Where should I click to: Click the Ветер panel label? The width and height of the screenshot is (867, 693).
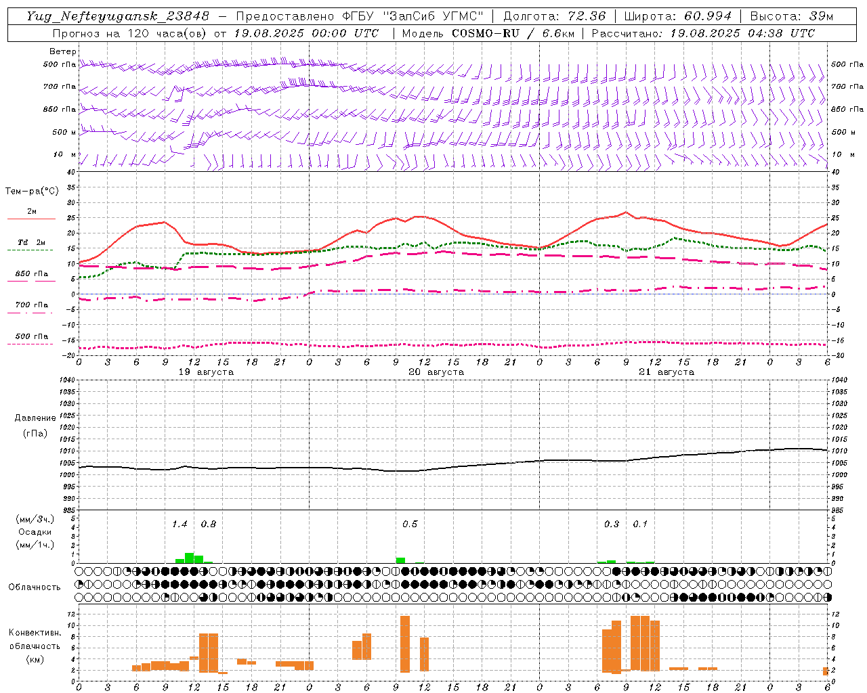[63, 51]
